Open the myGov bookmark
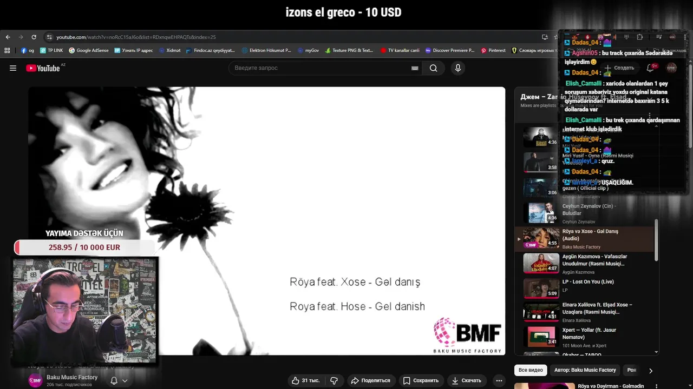The width and height of the screenshot is (693, 389). click(x=309, y=50)
